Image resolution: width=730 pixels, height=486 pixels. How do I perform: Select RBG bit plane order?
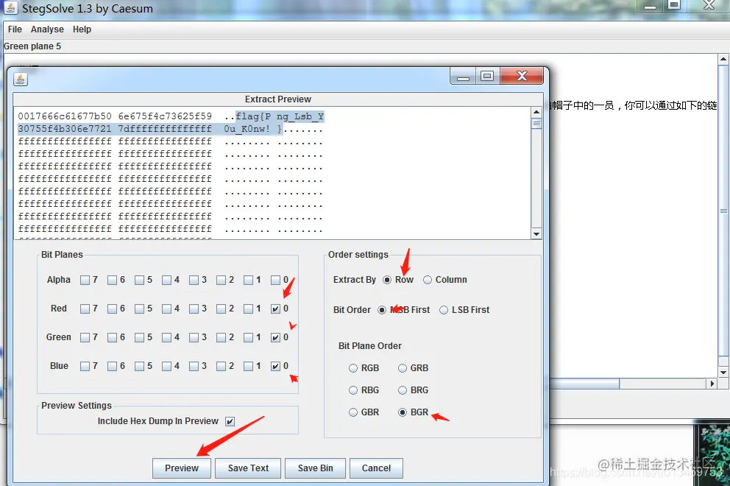[x=353, y=390]
